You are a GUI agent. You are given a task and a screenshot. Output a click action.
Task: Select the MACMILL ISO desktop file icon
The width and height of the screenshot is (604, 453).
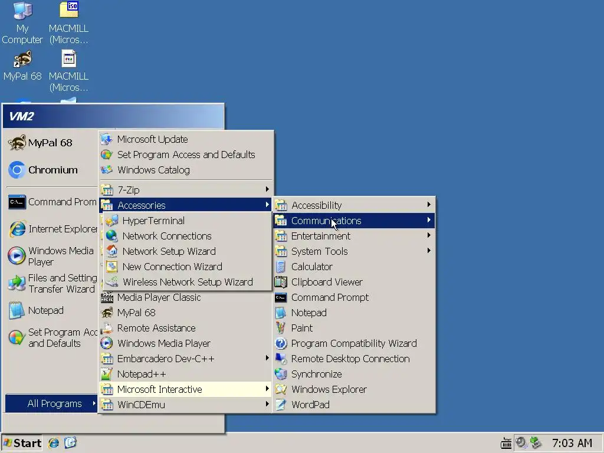[x=69, y=10]
